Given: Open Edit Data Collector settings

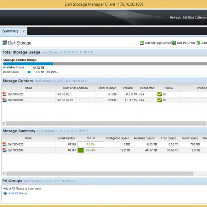Looking at the screenshot, I should 194,18.
